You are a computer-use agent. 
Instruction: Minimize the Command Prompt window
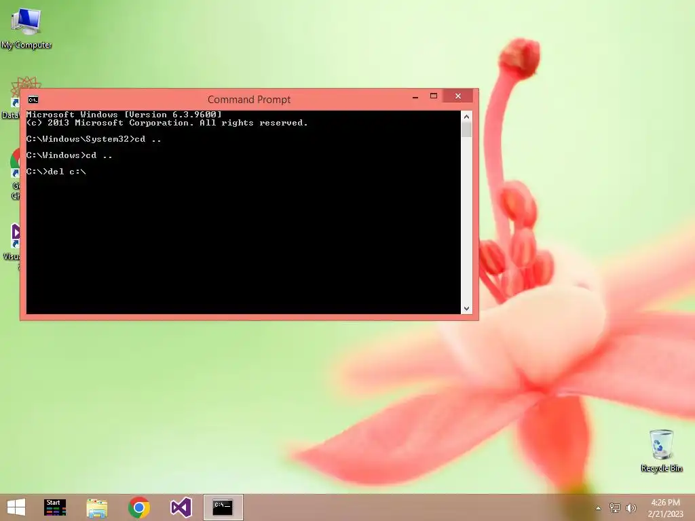coord(415,96)
